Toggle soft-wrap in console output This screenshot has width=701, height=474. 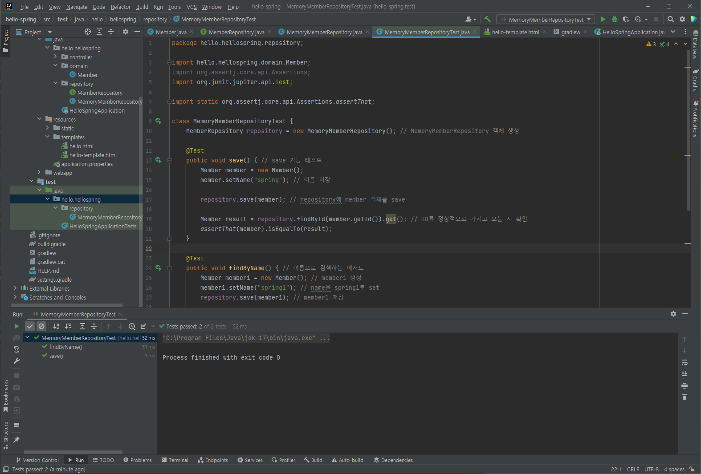[x=685, y=362]
